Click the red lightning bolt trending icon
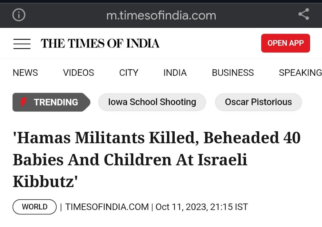Screen dimensions: 322x227 point(23,102)
